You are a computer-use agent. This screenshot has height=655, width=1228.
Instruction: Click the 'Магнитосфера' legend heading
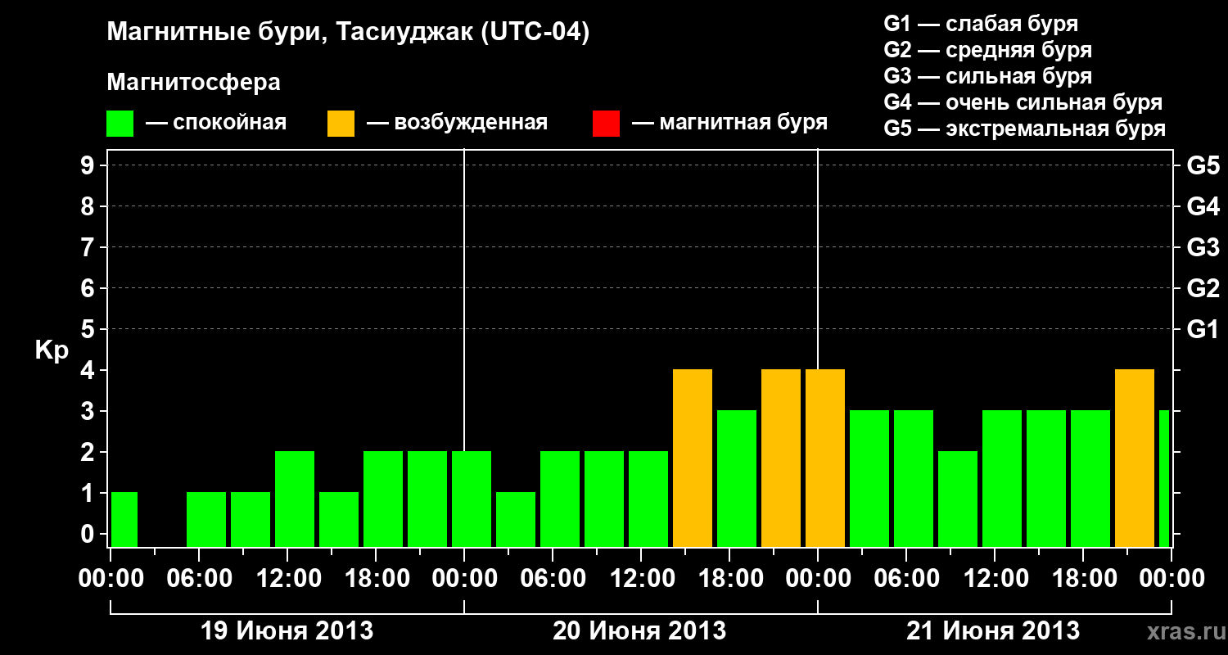click(x=193, y=83)
